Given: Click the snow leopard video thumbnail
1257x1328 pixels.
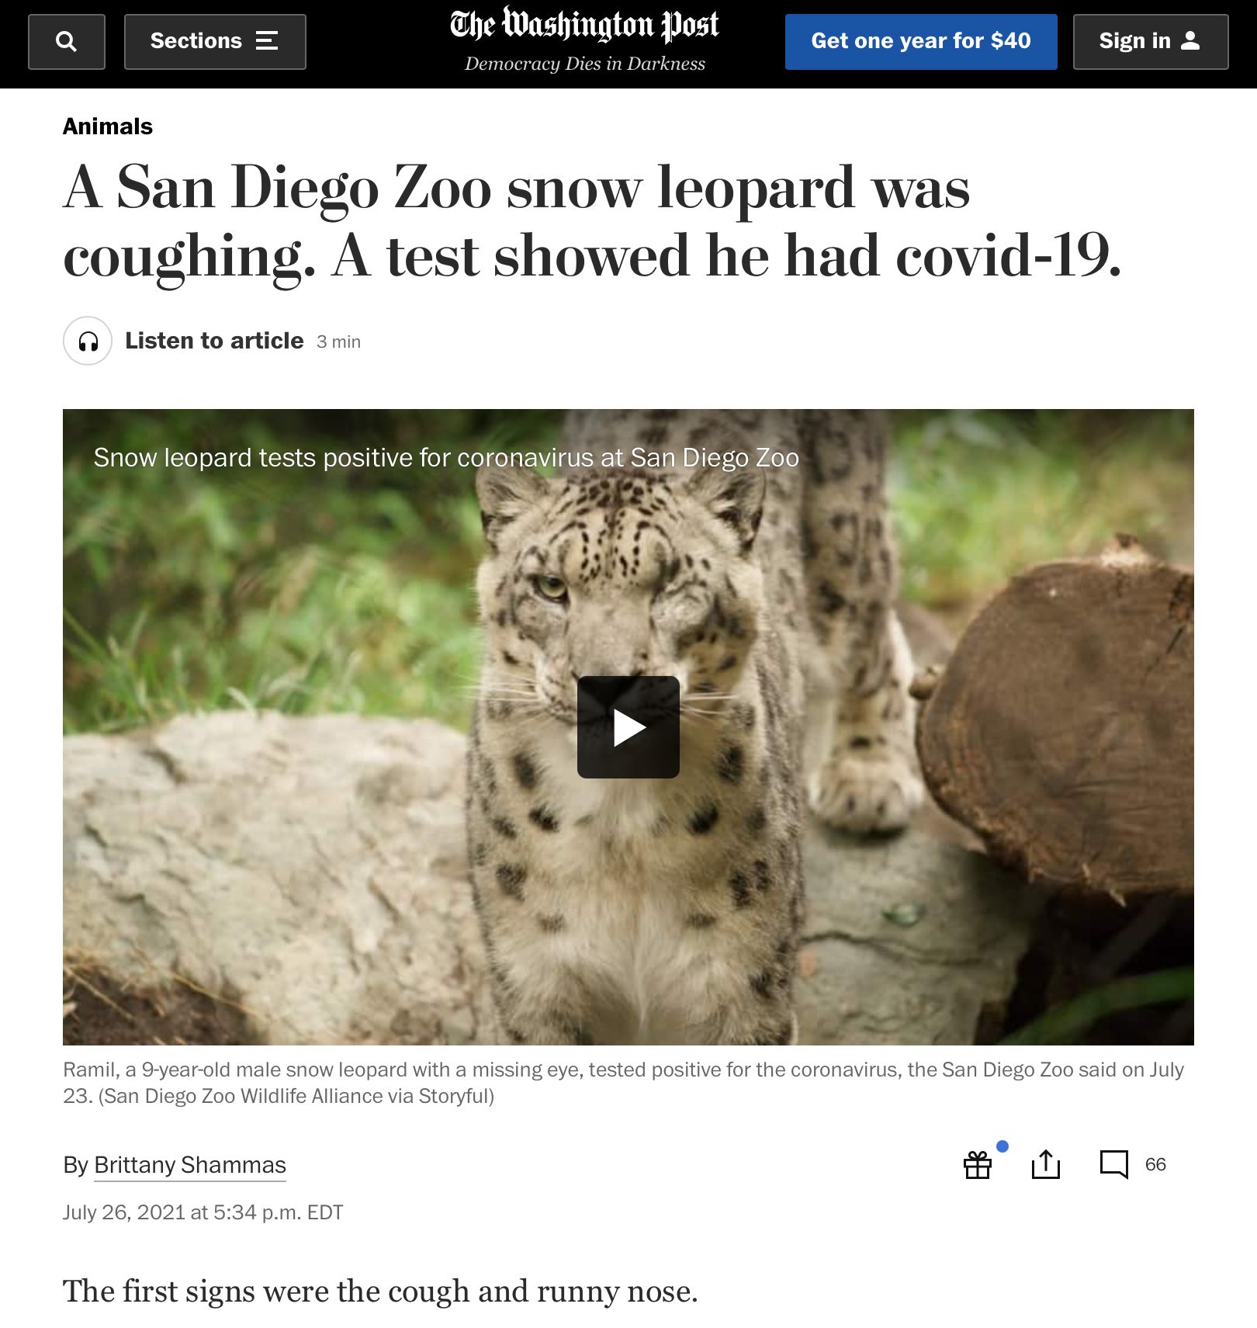Looking at the screenshot, I should pyautogui.click(x=628, y=727).
